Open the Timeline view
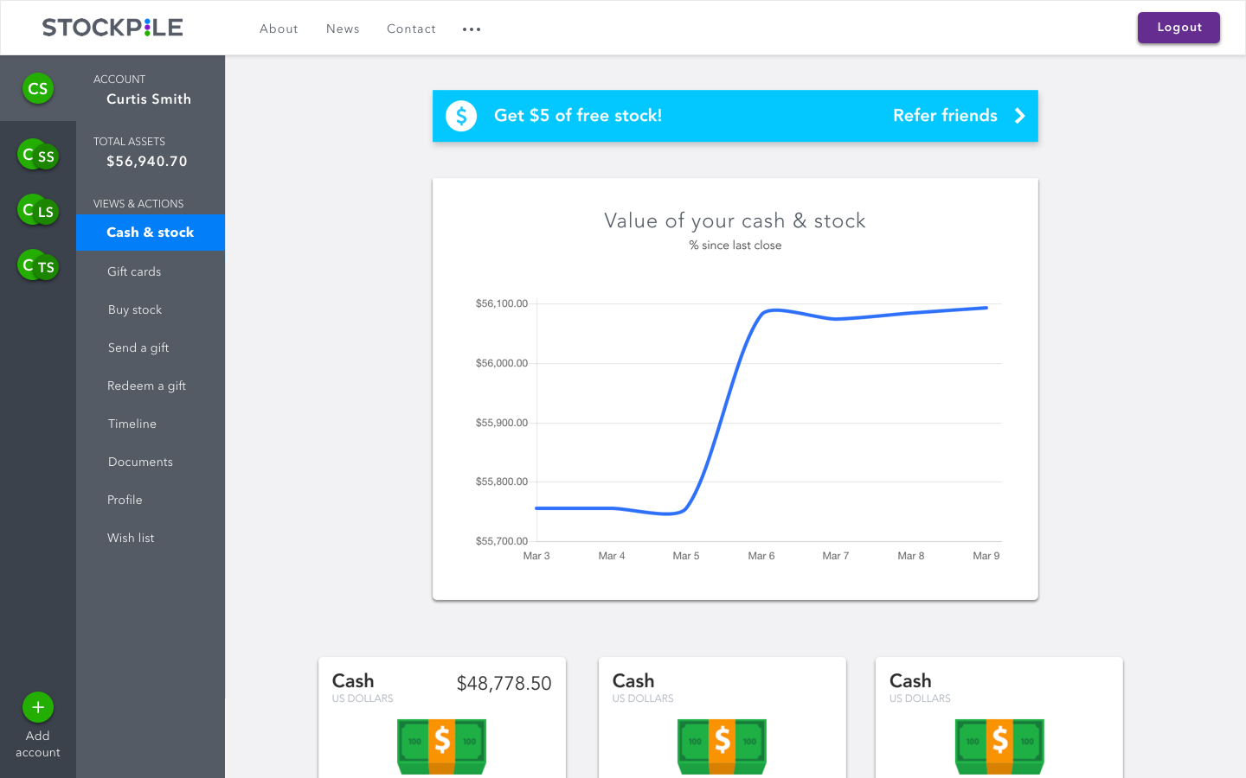Screen dimensions: 1246x778 (x=132, y=424)
